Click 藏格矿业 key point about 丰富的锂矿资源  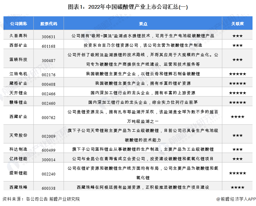tap(143, 83)
